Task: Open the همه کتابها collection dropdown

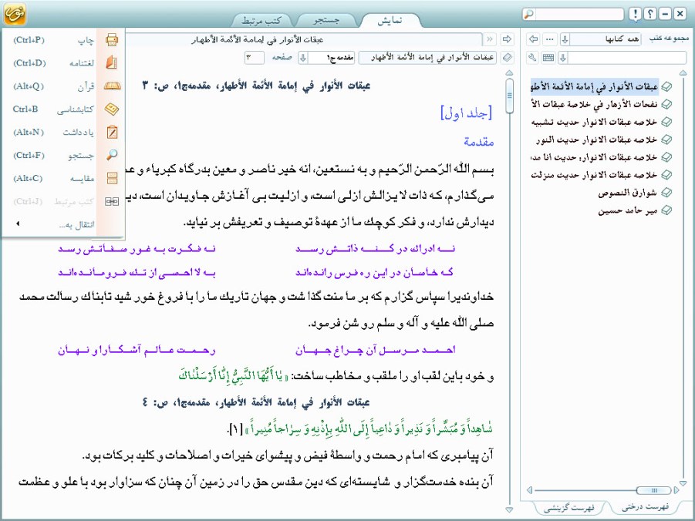Action: coord(601,39)
